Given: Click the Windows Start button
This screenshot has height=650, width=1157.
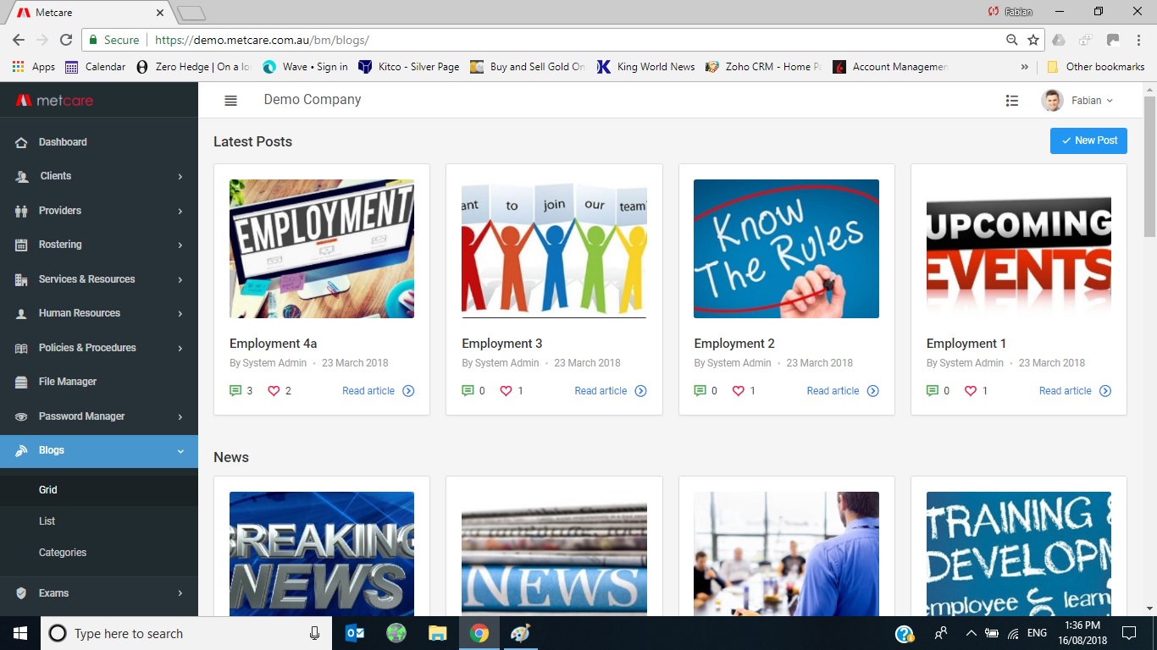Looking at the screenshot, I should (20, 633).
